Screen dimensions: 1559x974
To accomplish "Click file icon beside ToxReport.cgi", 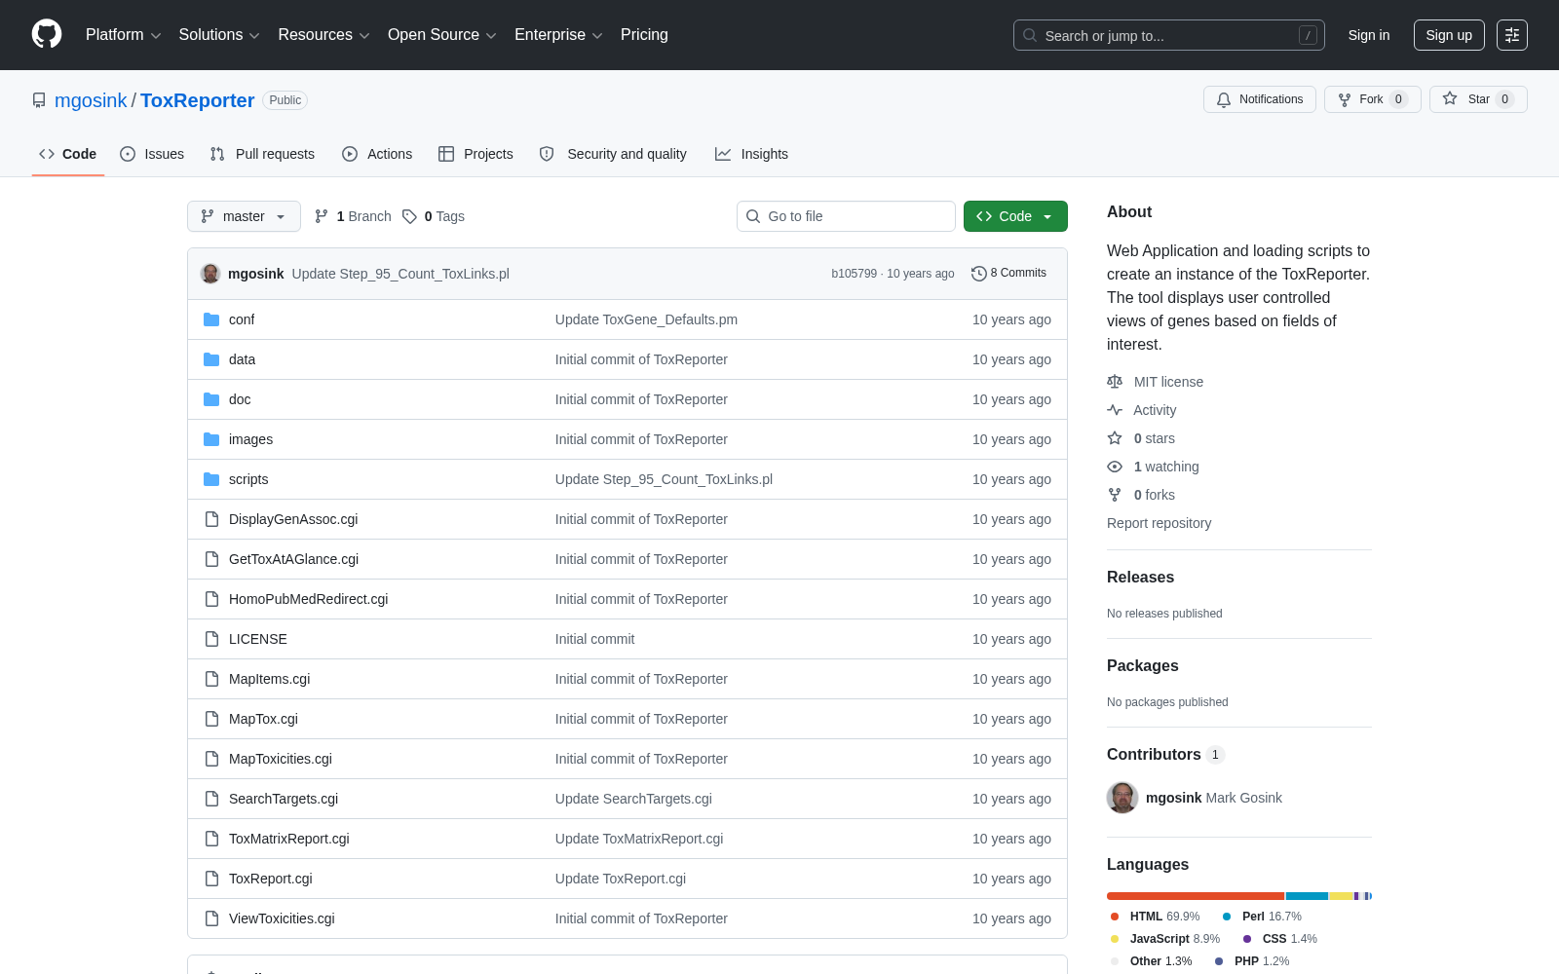I will tap(211, 879).
